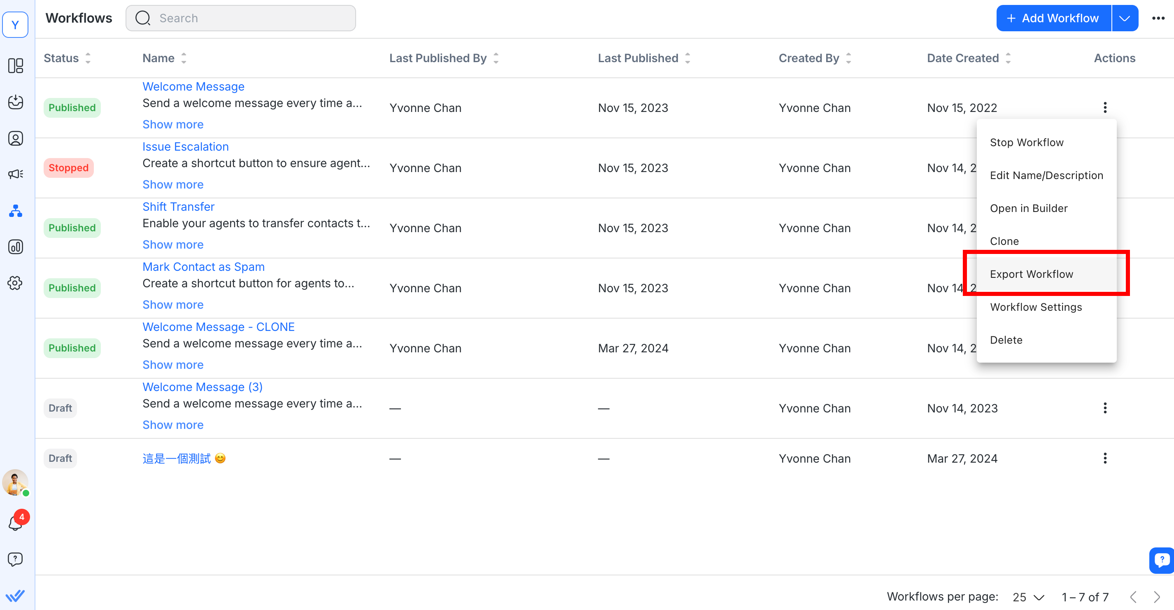Viewport: 1174px width, 610px height.
Task: Show more of Issue Escalation description
Action: [x=173, y=184]
